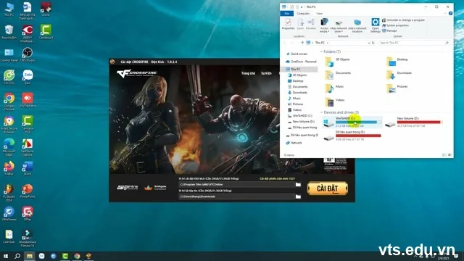Click the Search This PC field

(414, 43)
